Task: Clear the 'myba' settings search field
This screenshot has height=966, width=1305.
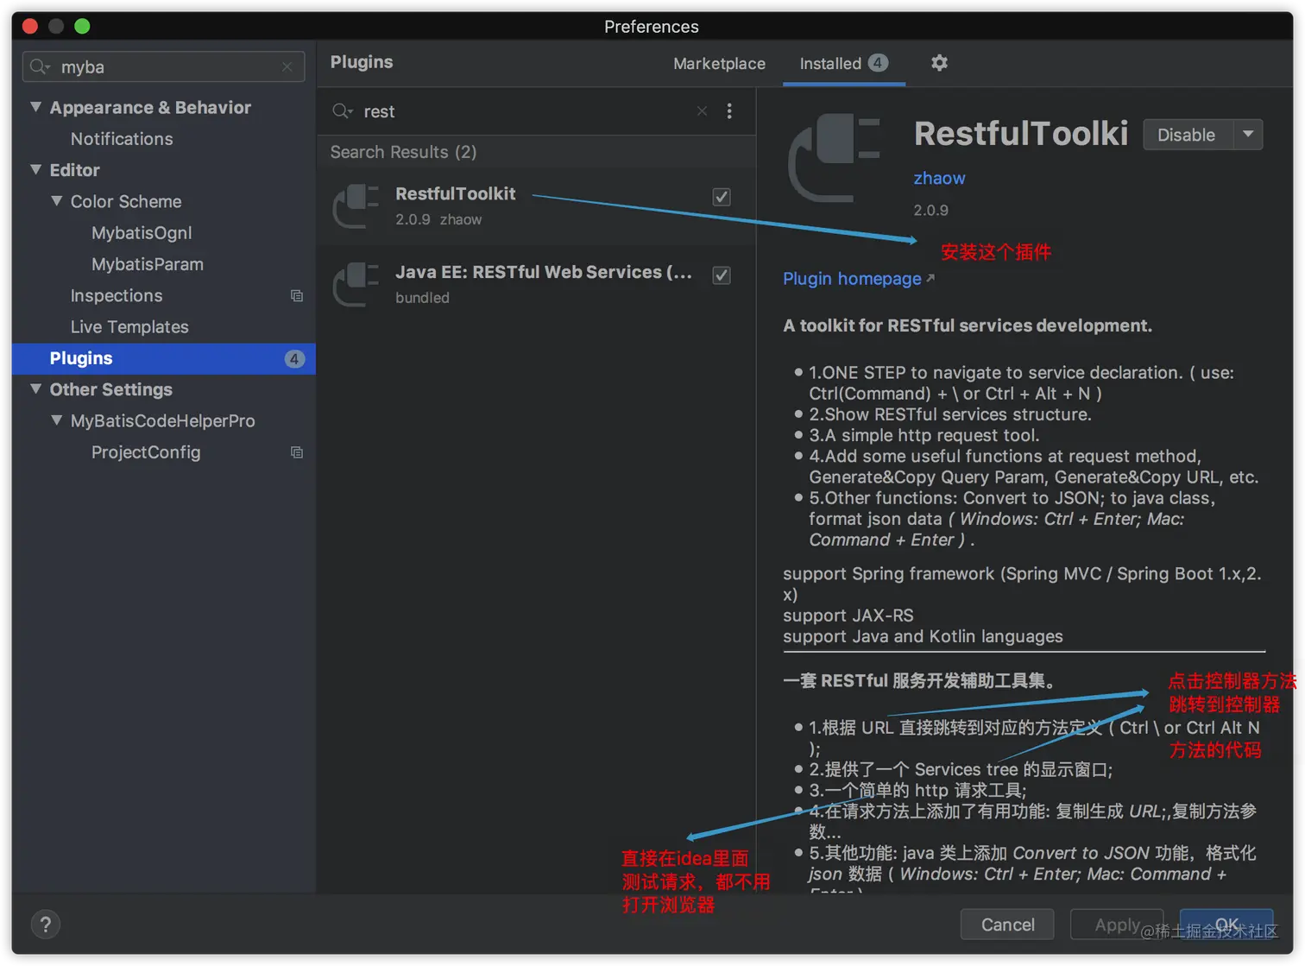Action: point(287,67)
